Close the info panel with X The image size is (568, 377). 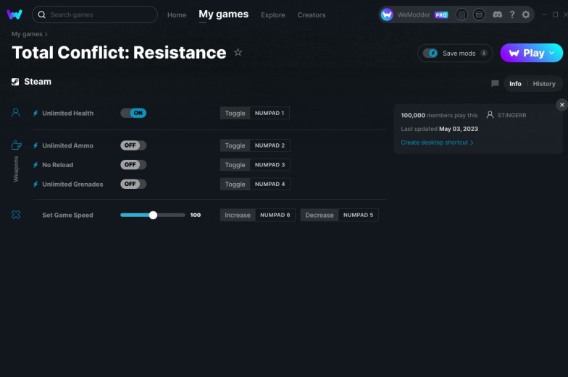tap(562, 105)
